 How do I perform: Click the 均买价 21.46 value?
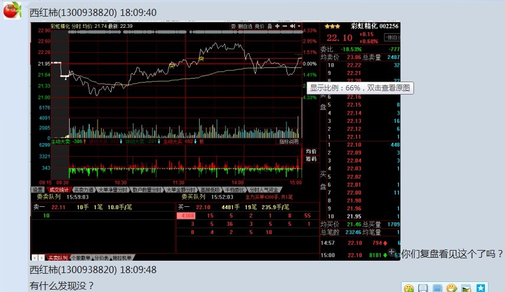click(354, 224)
